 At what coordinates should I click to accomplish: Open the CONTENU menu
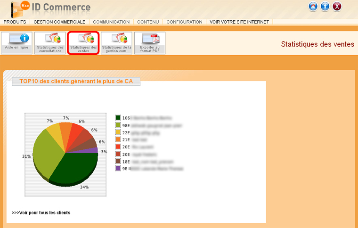click(148, 22)
